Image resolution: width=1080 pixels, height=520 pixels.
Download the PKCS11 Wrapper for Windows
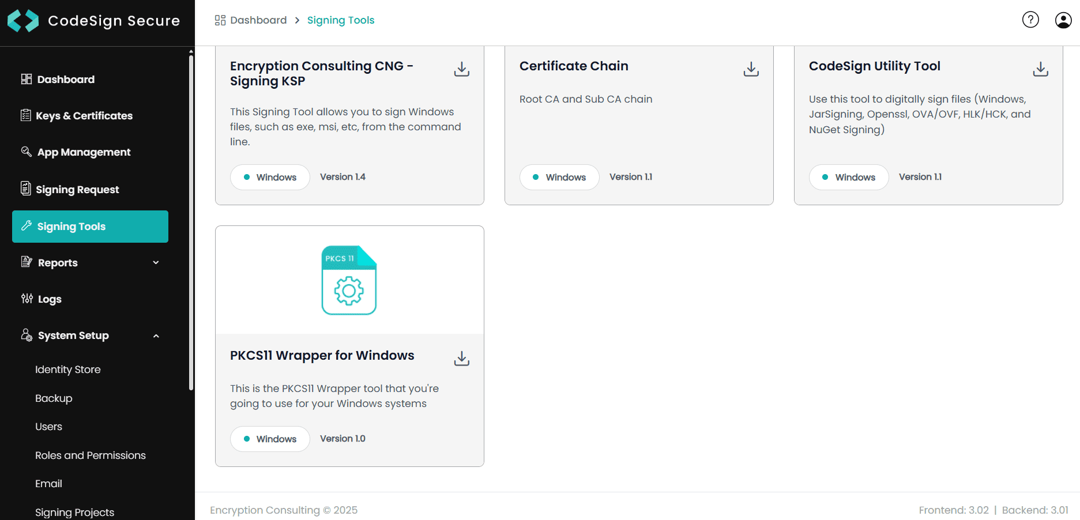click(461, 358)
